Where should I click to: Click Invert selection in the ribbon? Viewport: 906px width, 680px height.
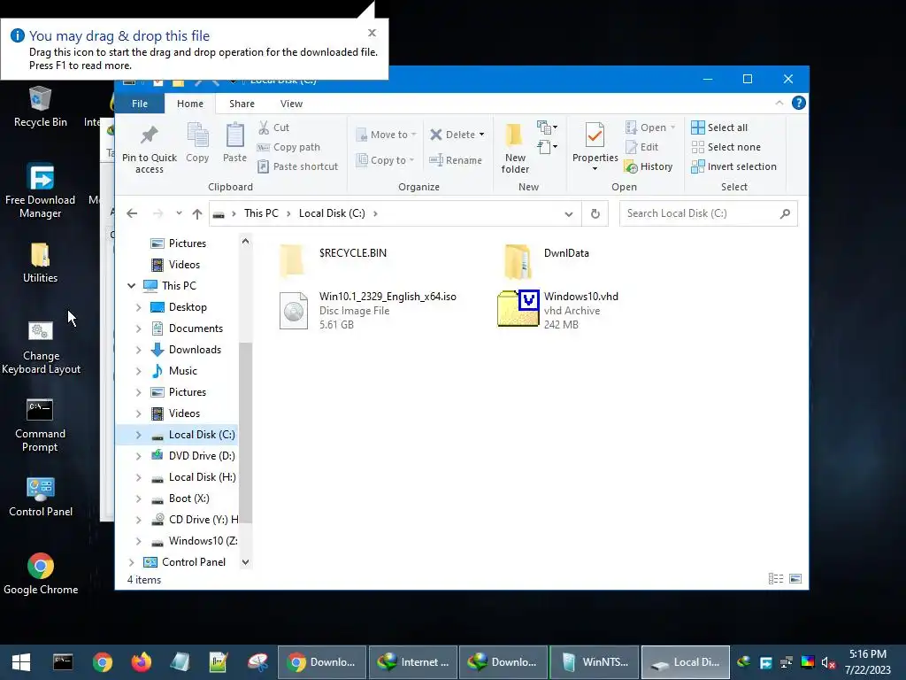[733, 166]
